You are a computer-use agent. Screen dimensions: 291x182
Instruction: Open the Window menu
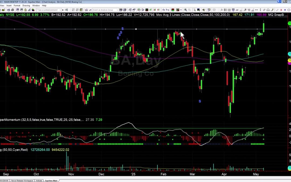pyautogui.click(x=36, y=6)
